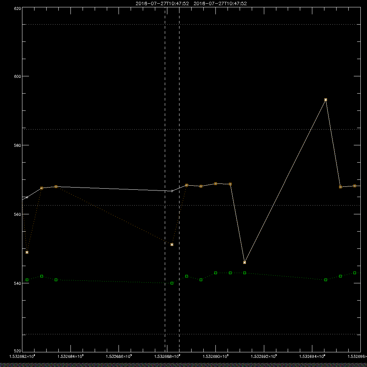Image resolution: width=367 pixels, height=367 pixels.
Task: Click the lowest horizontal dotted threshold line
Action: pos(191,334)
